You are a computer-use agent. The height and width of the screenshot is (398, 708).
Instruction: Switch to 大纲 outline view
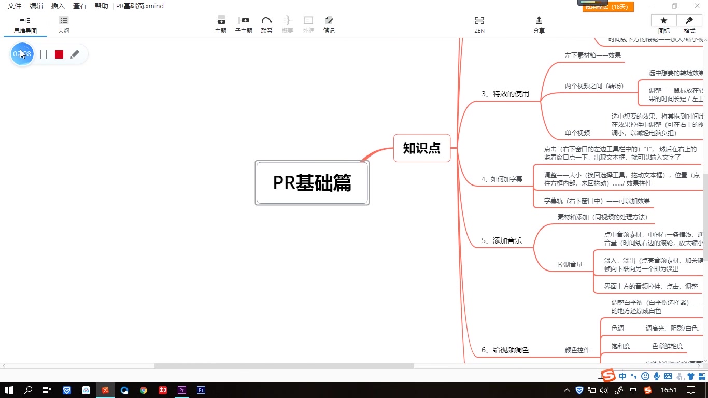tap(63, 24)
